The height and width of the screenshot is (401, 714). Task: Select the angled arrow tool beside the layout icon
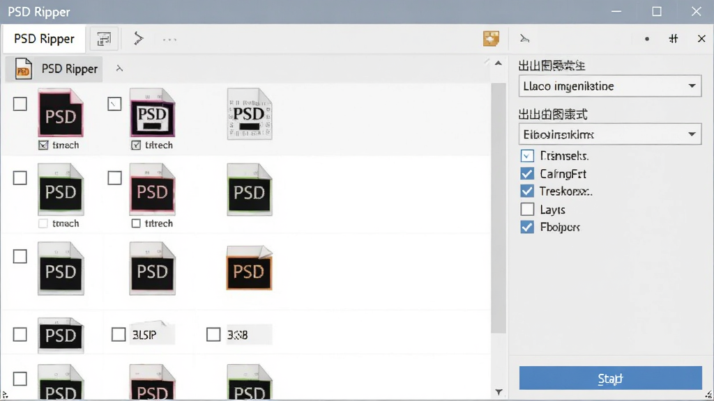point(139,38)
